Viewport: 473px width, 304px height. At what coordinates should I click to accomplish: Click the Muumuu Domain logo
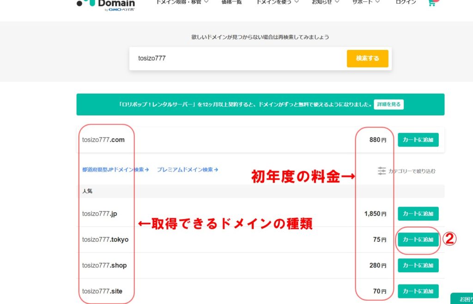click(106, 4)
